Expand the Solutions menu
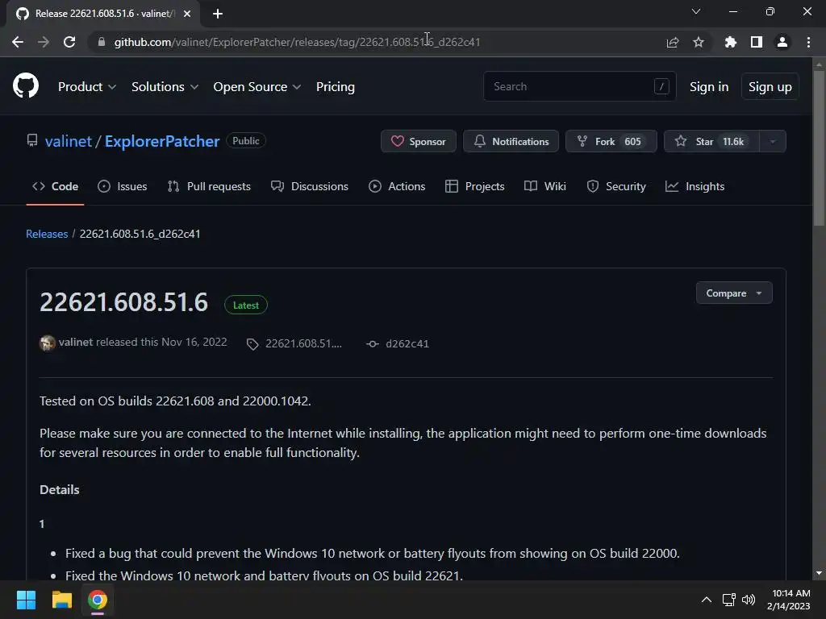826x619 pixels. tap(165, 87)
